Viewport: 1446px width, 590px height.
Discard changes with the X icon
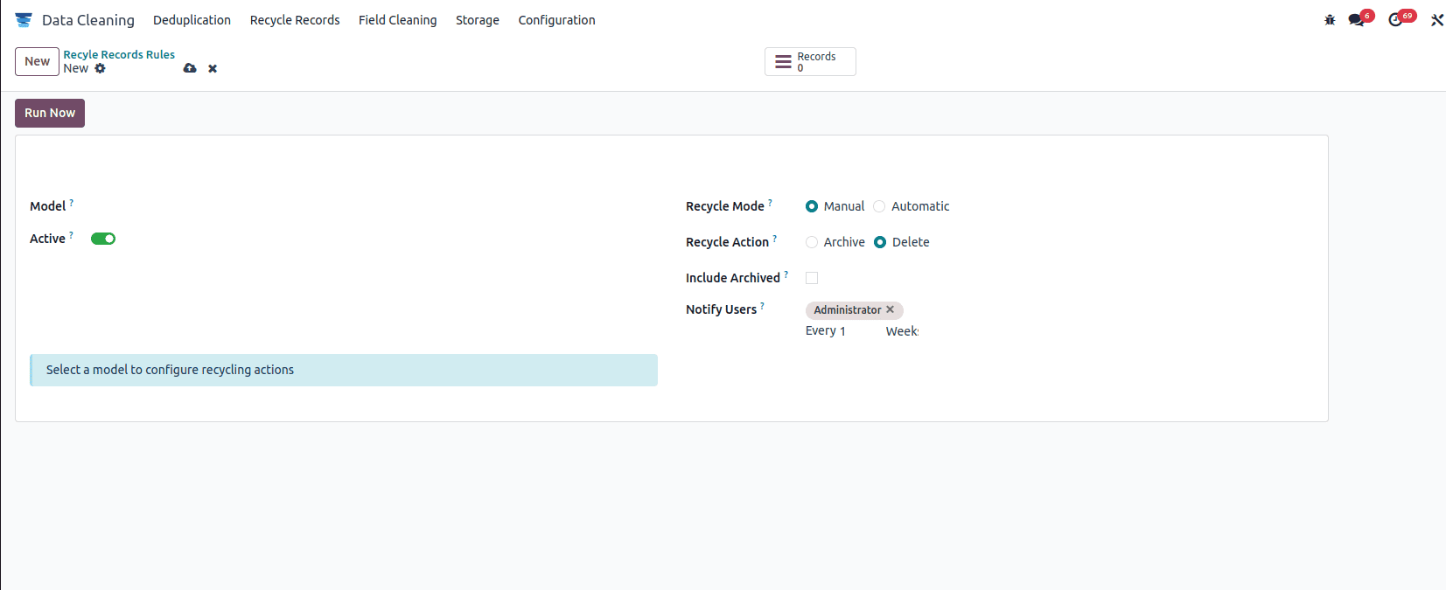click(x=213, y=68)
